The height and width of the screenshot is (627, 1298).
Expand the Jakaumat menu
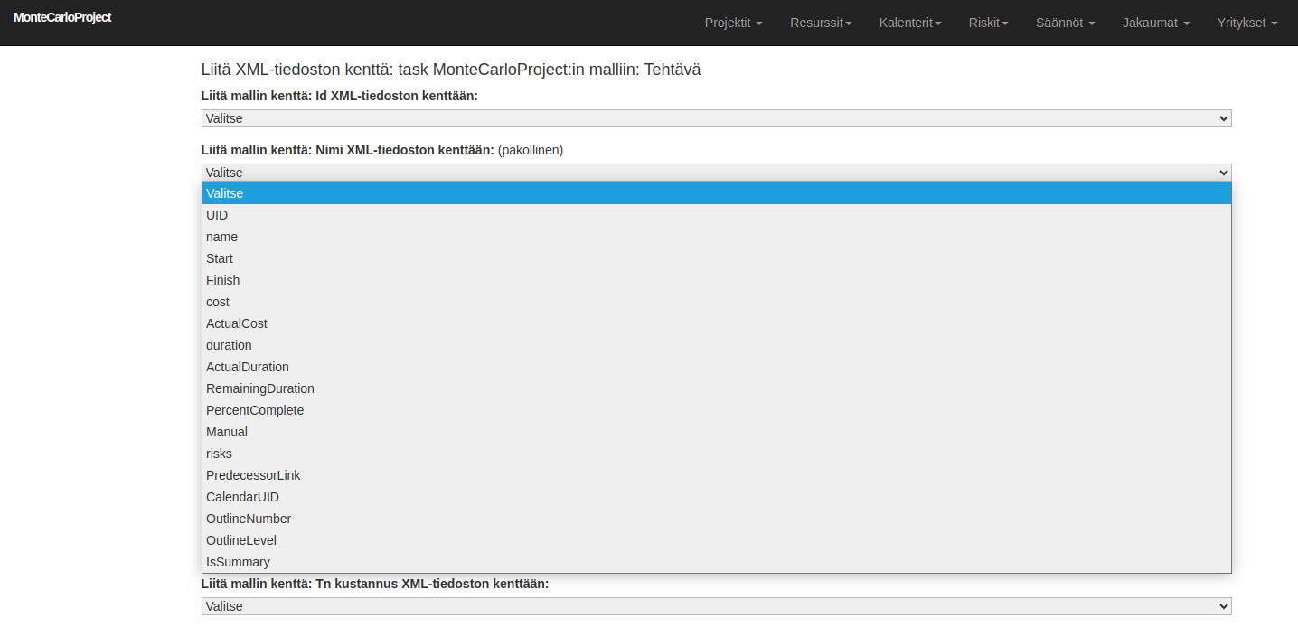coord(1155,23)
